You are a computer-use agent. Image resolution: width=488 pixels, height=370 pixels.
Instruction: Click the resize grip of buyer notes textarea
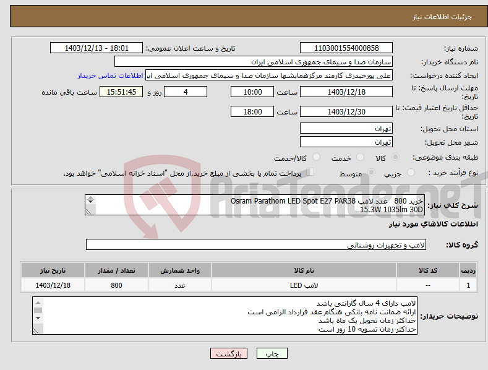click(x=36, y=331)
